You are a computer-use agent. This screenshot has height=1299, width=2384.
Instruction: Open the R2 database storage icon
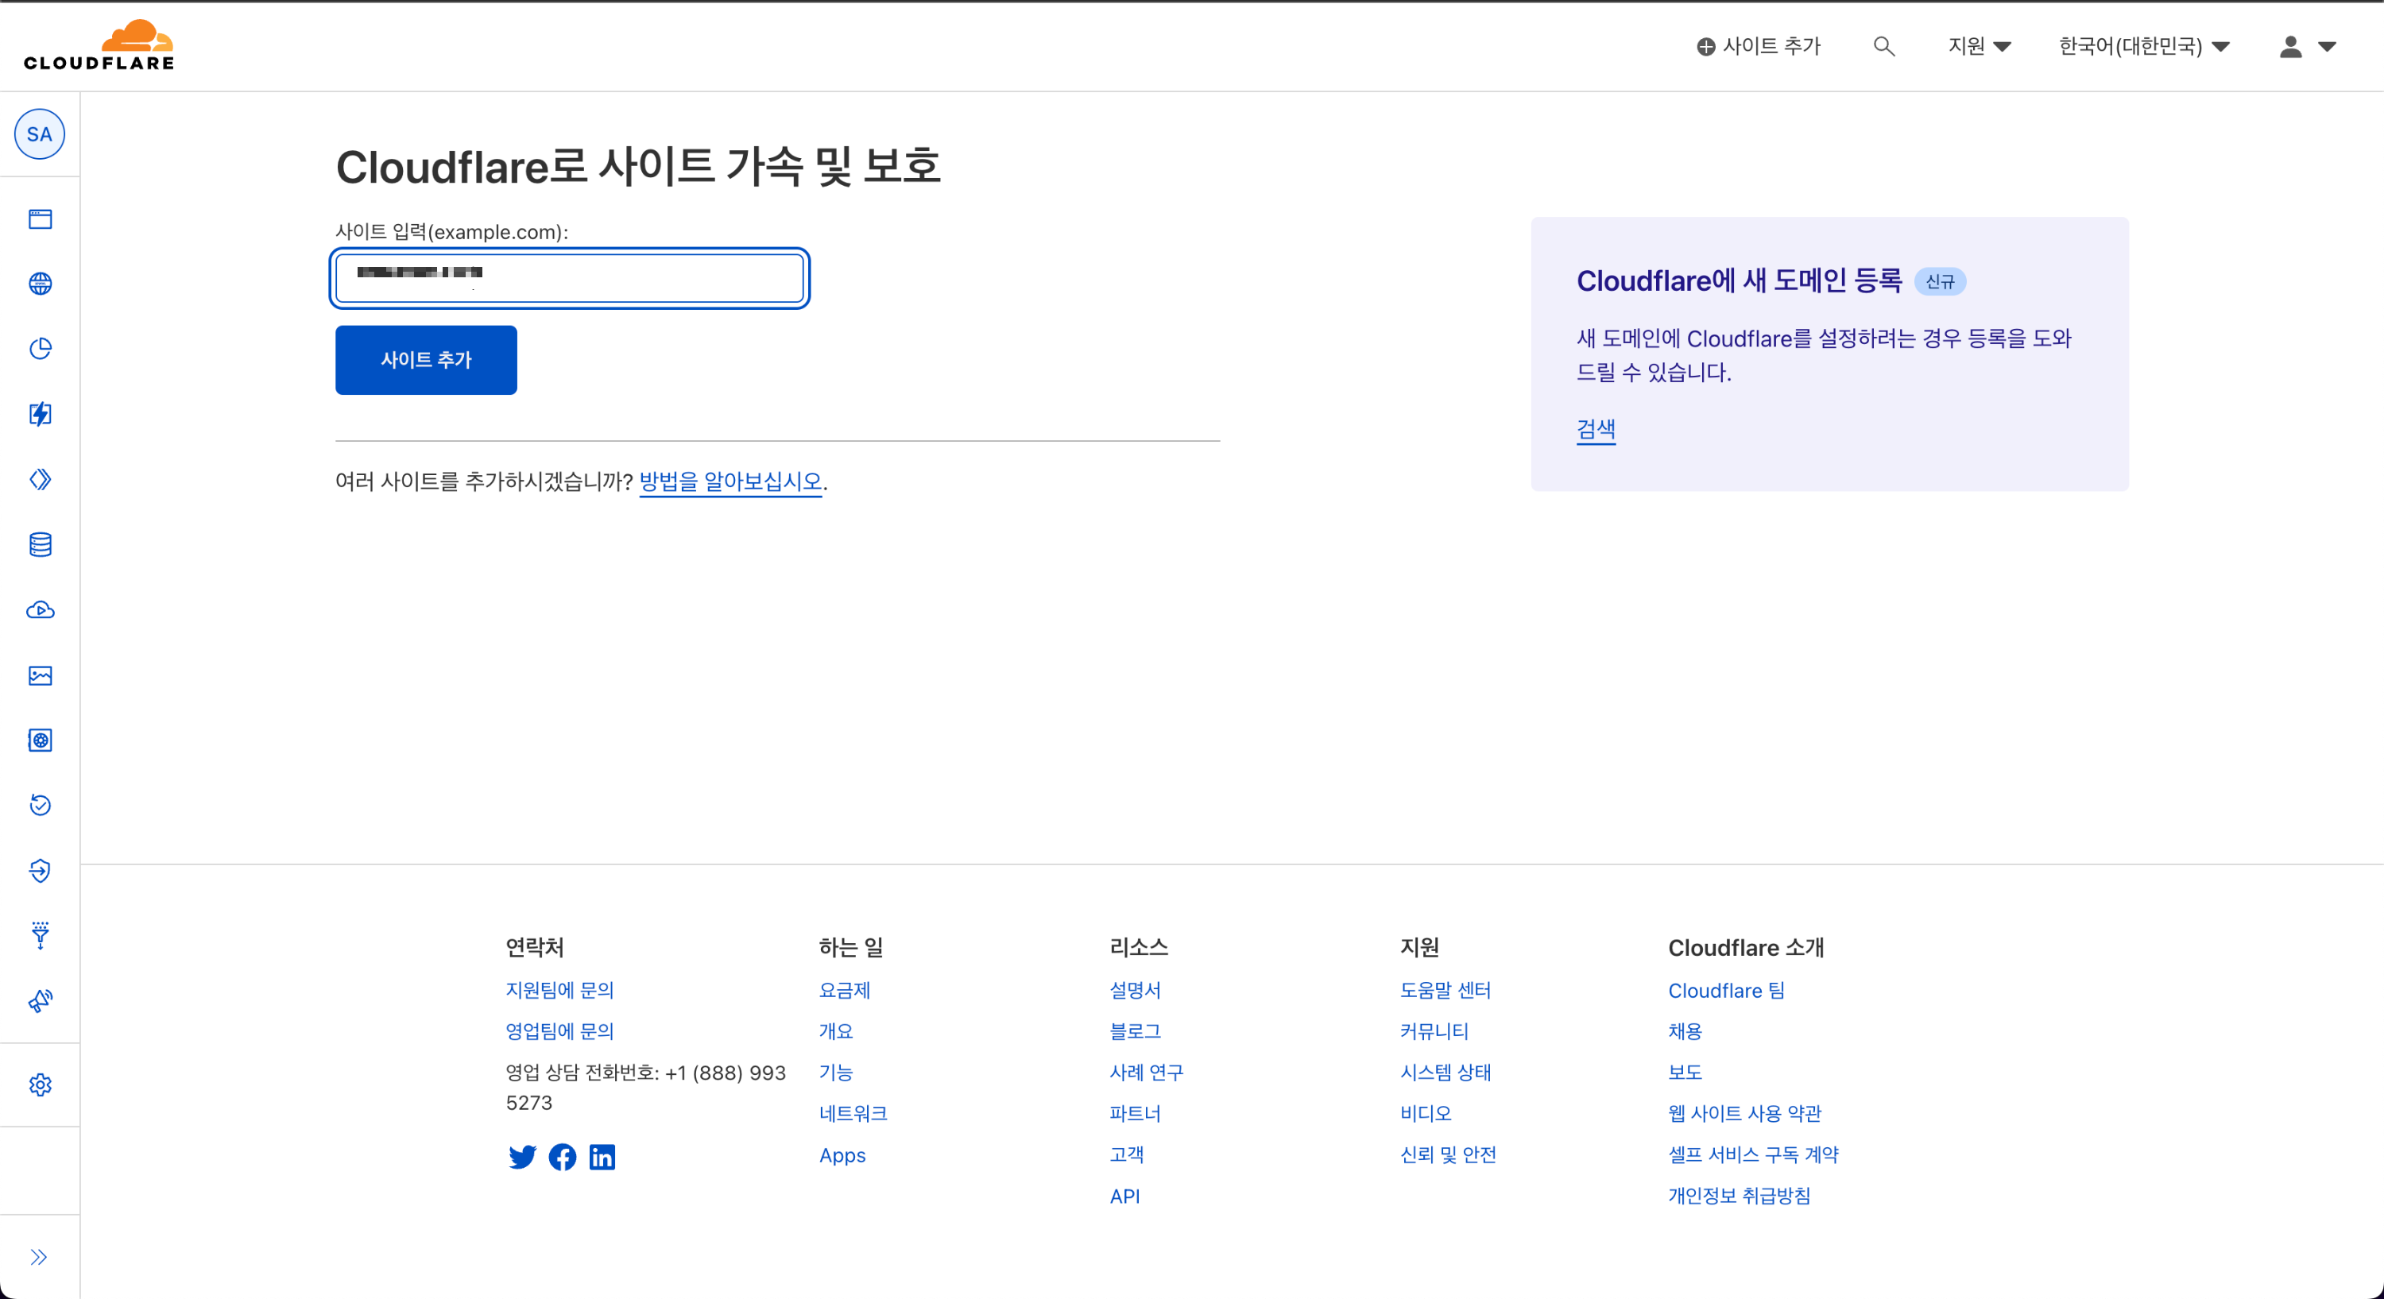coord(40,545)
